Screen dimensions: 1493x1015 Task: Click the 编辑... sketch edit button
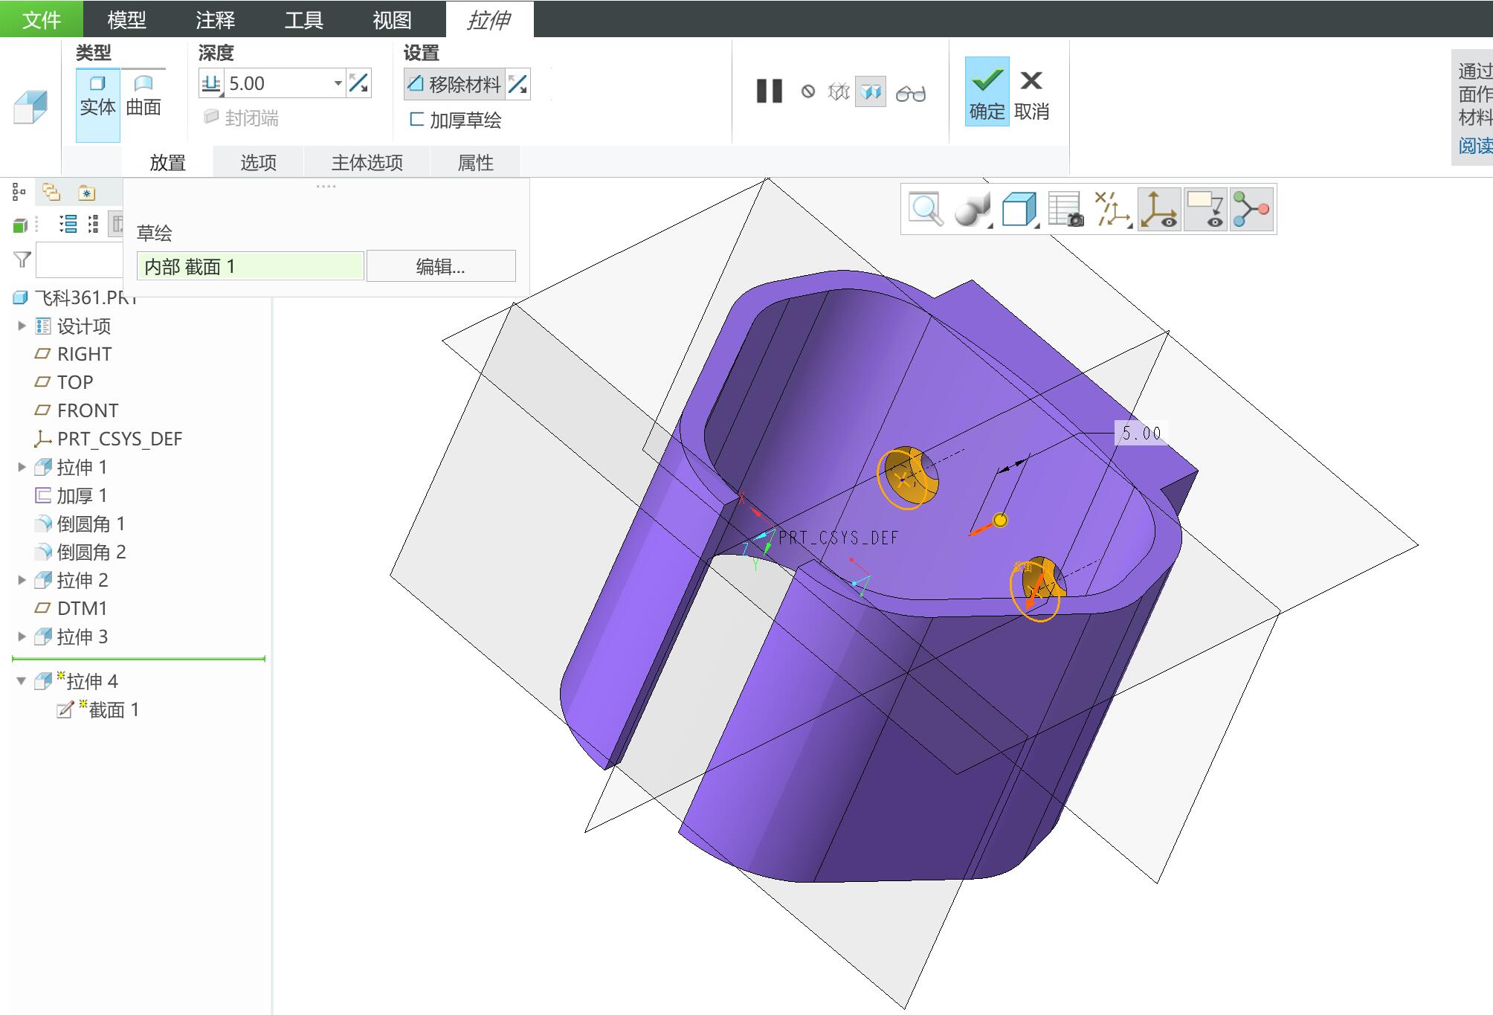coord(441,266)
